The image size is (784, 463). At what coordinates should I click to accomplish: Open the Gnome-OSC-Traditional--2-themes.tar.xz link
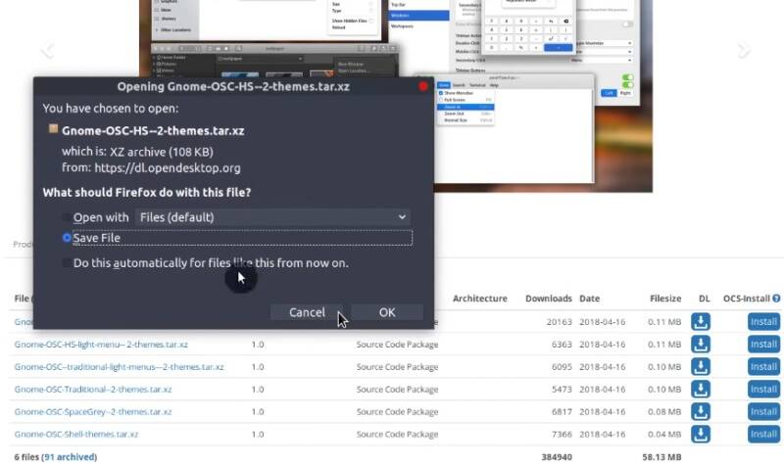tap(93, 389)
